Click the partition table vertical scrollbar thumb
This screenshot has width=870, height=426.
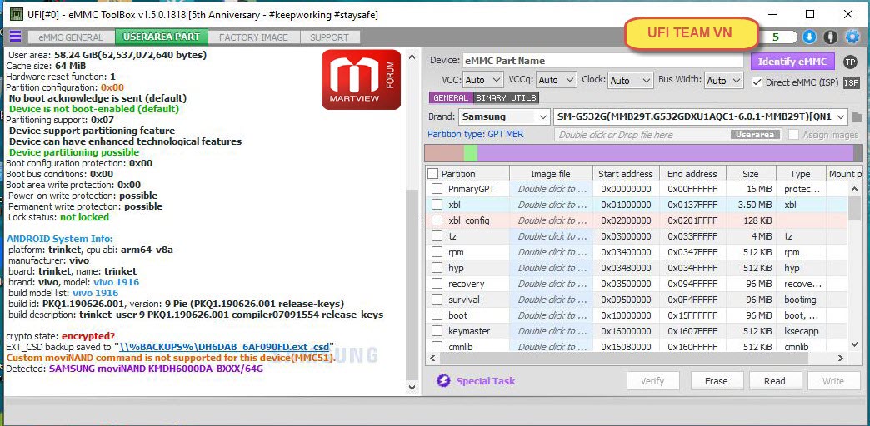(x=854, y=208)
